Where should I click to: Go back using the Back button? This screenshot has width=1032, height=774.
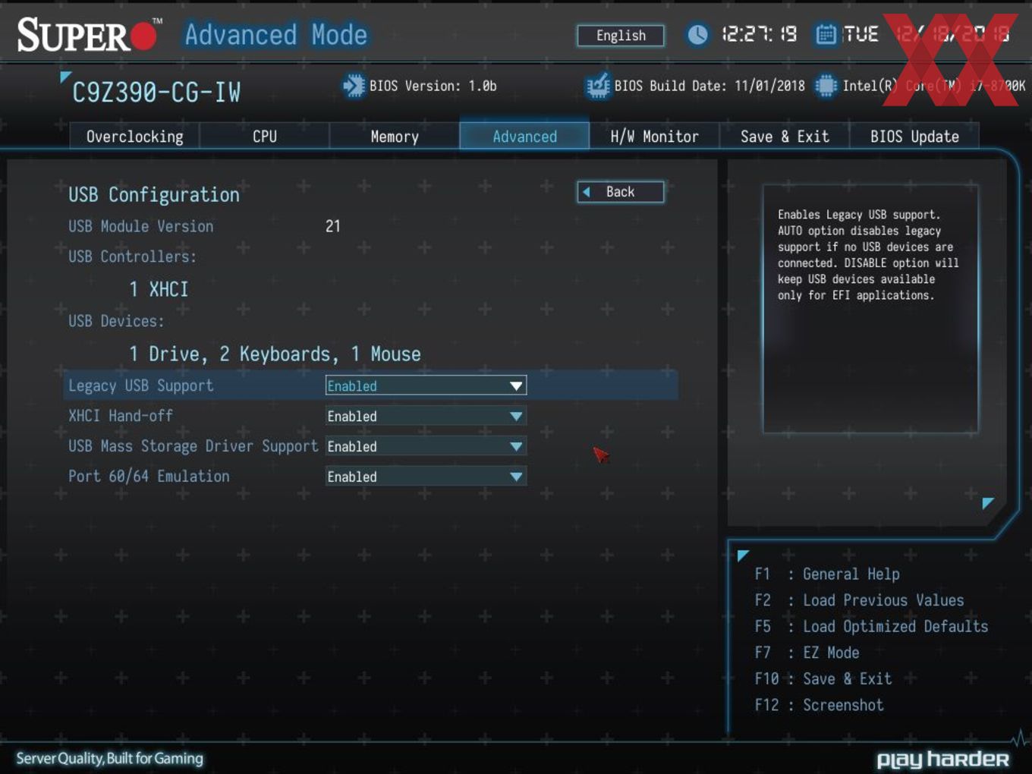[621, 192]
